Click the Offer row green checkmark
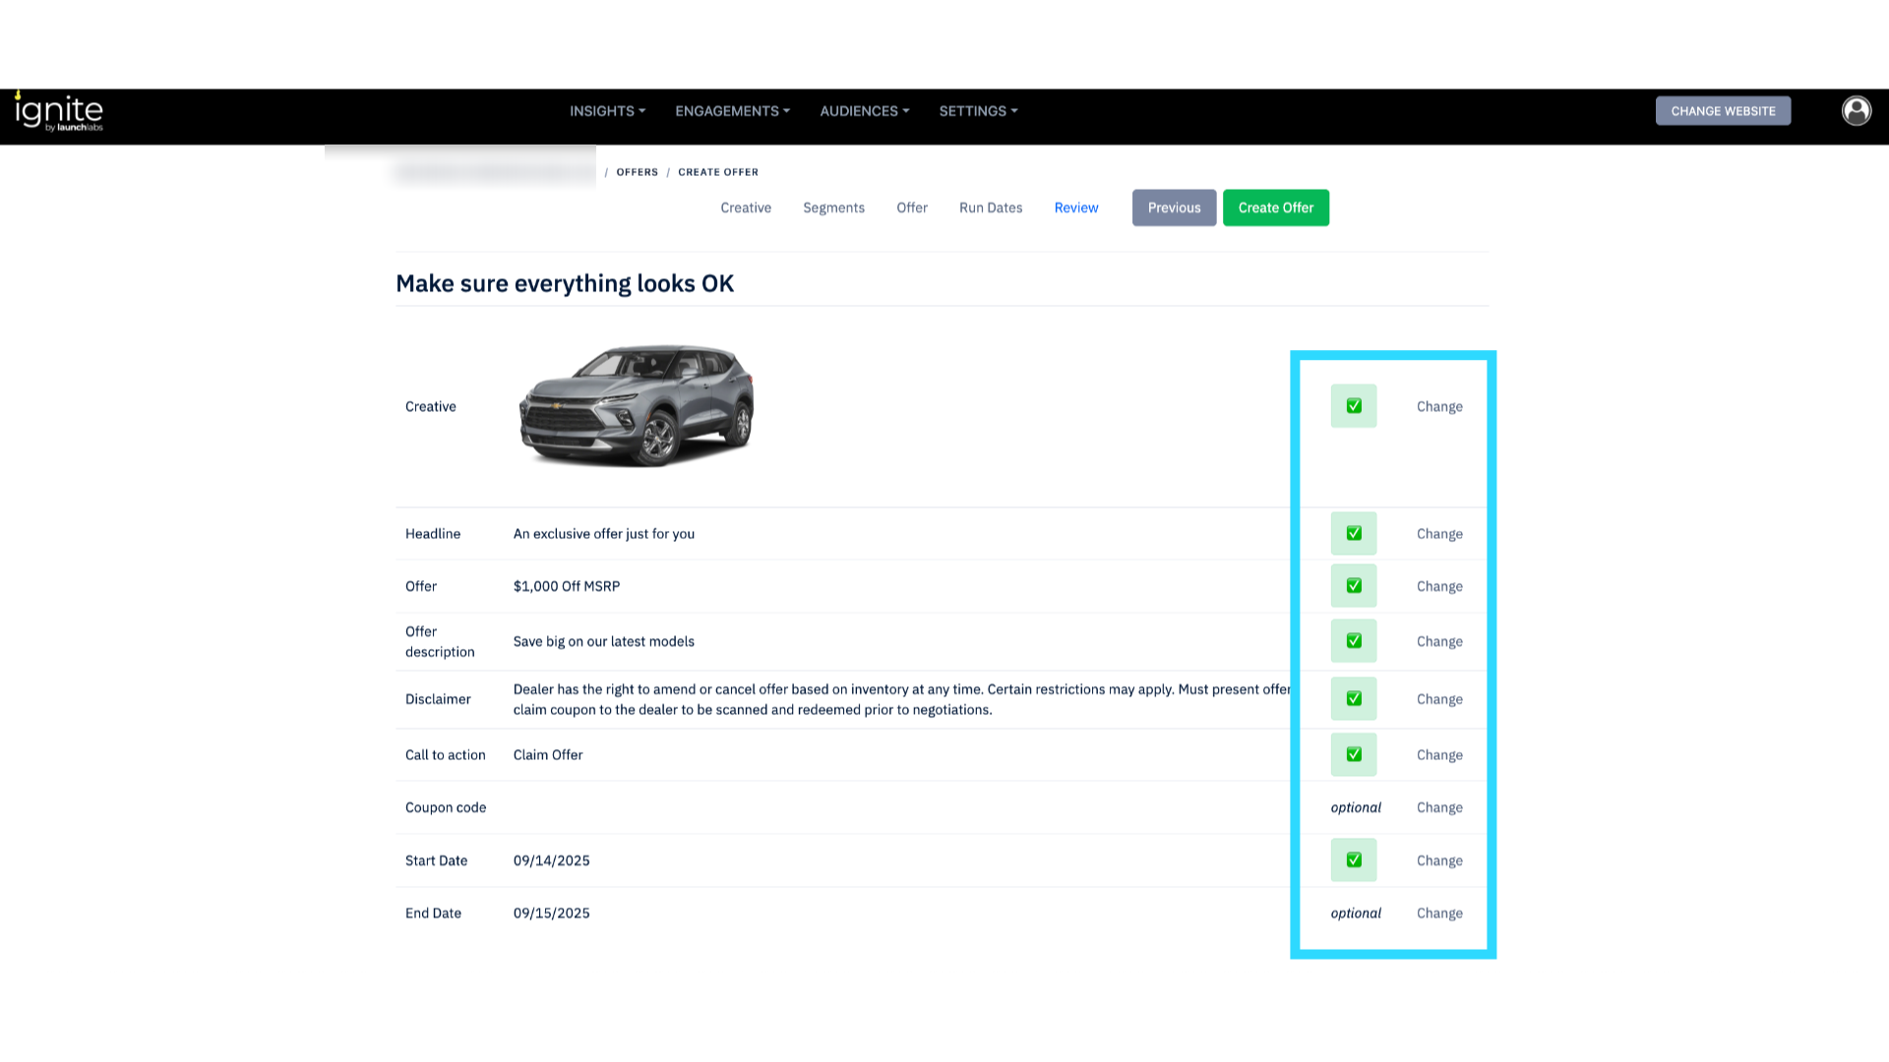 pos(1354,586)
